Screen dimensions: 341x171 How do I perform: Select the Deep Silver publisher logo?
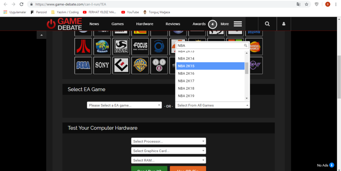tap(121, 46)
